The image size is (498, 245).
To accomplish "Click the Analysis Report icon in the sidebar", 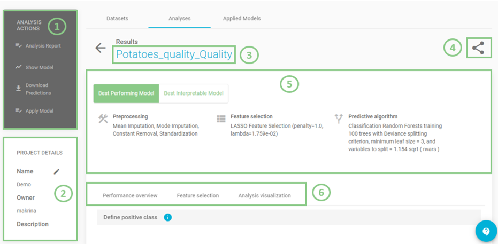I will click(x=18, y=46).
